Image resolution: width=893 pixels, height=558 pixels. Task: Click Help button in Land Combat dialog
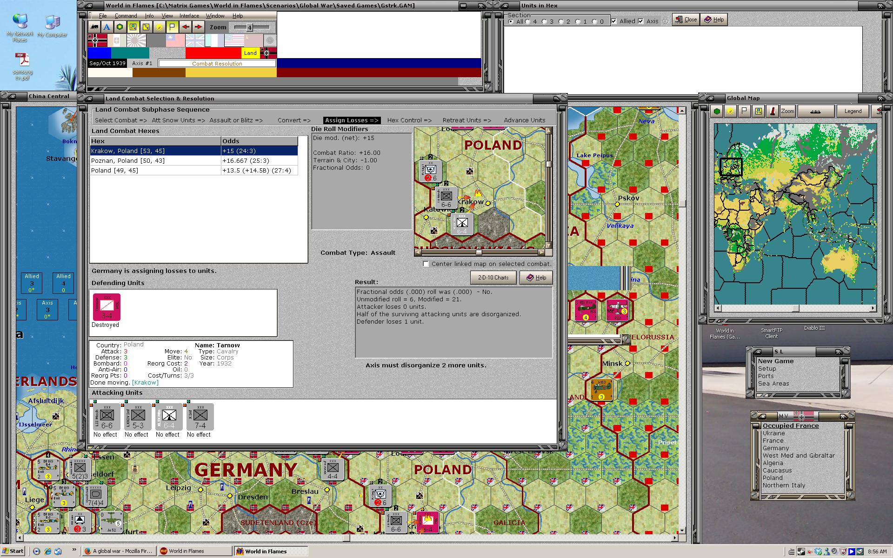[536, 278]
